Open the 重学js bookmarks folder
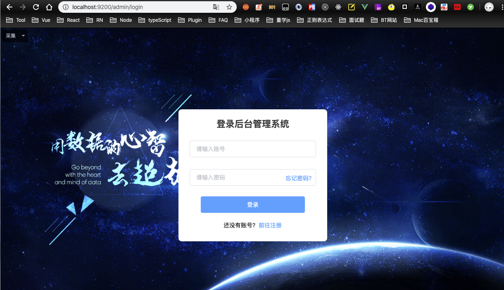 pyautogui.click(x=278, y=20)
